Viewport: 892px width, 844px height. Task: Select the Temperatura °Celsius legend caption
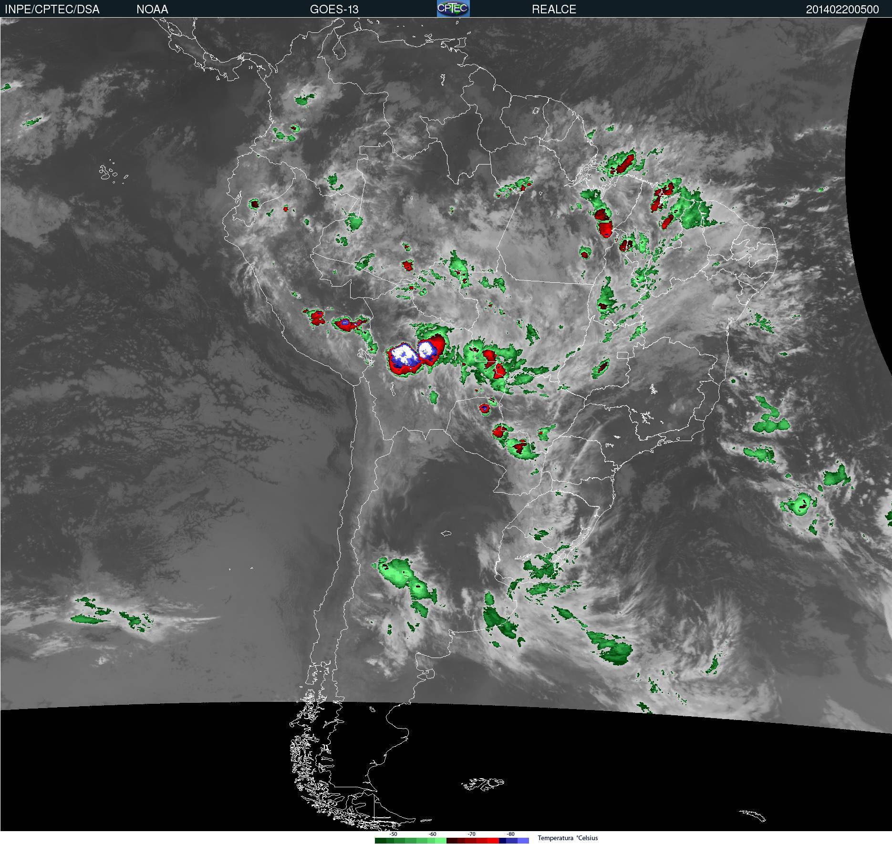tap(568, 838)
